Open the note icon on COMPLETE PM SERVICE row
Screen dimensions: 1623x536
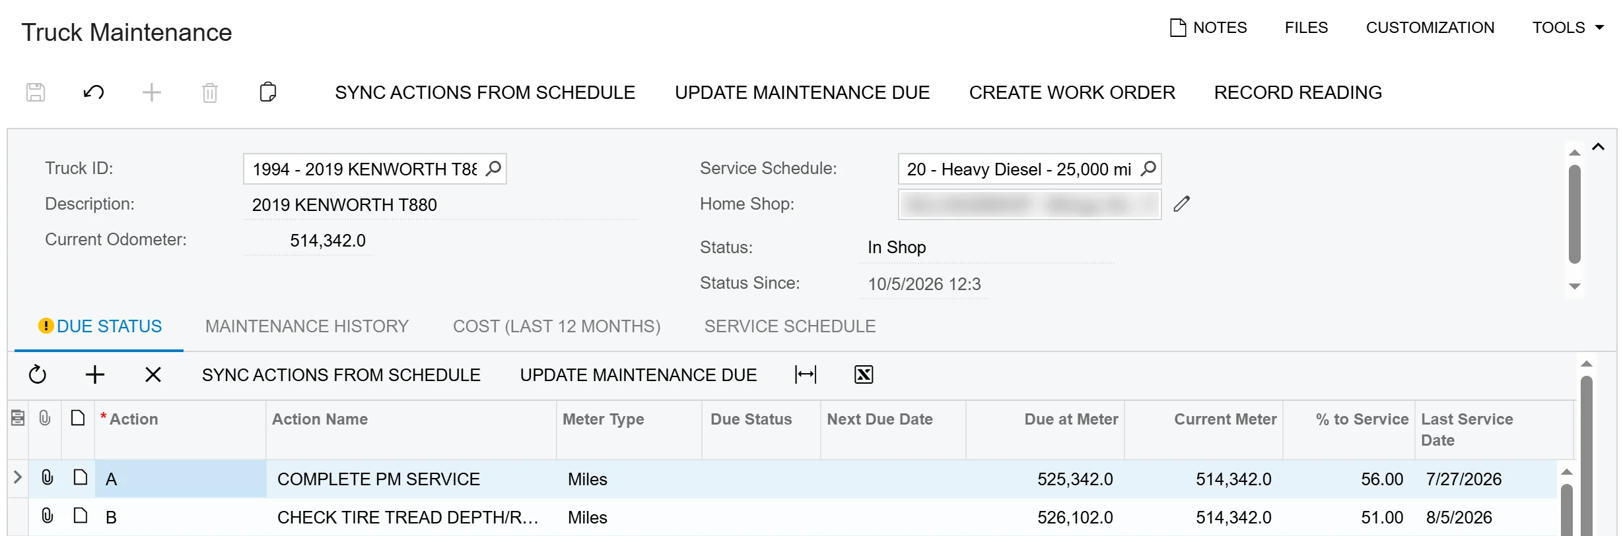point(80,477)
